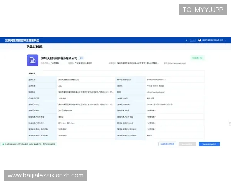Select the 主体证件地址 value
Image resolution: width=231 pixels, height=185 pixels.
point(86,104)
